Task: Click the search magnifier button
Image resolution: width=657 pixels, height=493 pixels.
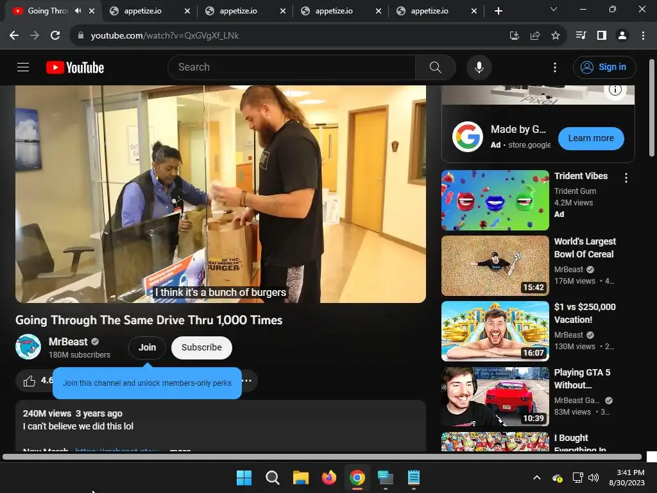Action: point(436,67)
